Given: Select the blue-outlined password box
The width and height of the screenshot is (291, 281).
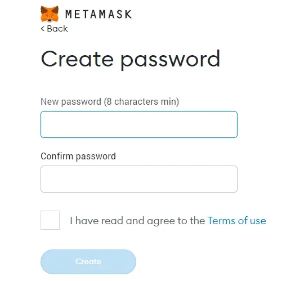Looking at the screenshot, I should click(139, 124).
